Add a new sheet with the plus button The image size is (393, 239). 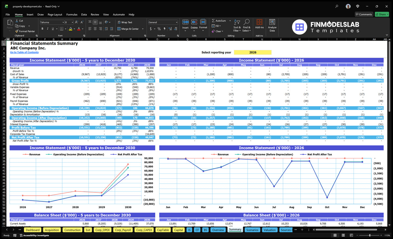point(301,230)
